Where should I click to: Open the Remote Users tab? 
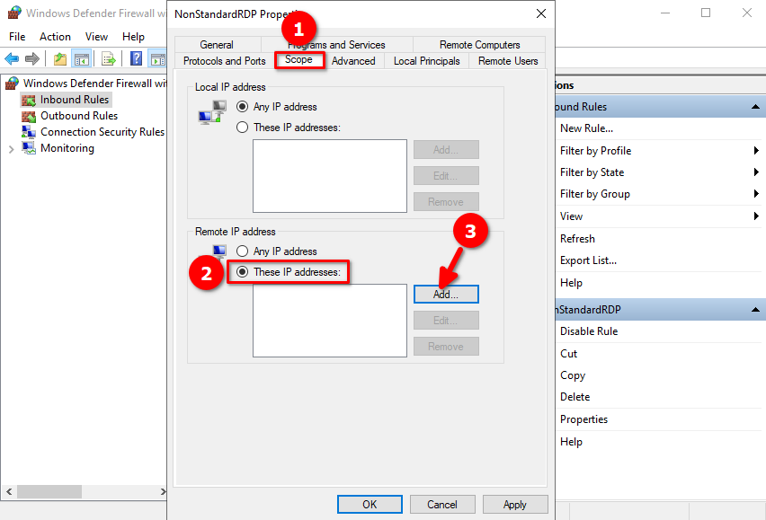point(508,61)
